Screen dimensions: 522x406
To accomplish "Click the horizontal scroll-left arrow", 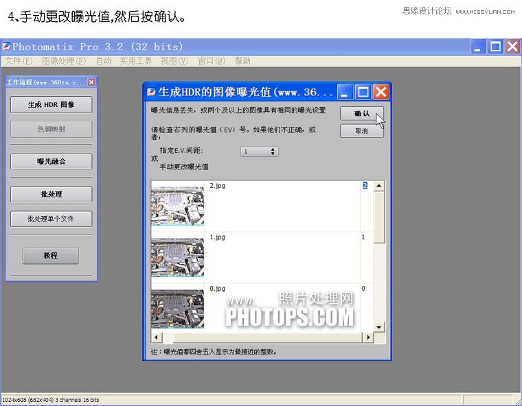I will pyautogui.click(x=157, y=337).
